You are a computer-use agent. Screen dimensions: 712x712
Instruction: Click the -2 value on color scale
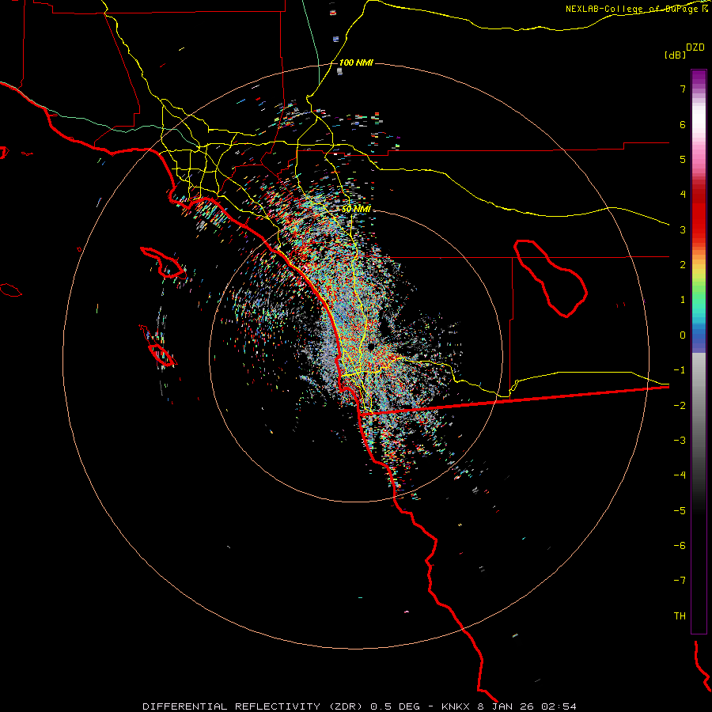click(680, 405)
